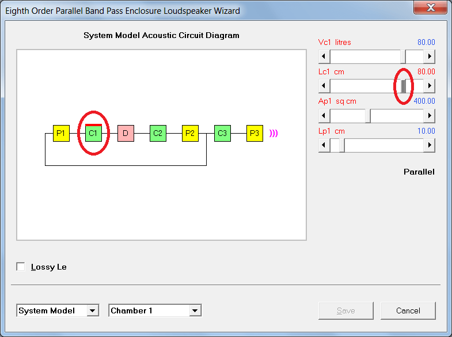Select the C1 chamber block in diagram

(x=93, y=133)
